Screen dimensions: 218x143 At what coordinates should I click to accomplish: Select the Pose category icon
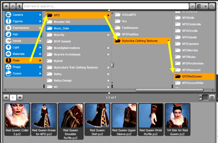pyautogui.click(x=8, y=60)
